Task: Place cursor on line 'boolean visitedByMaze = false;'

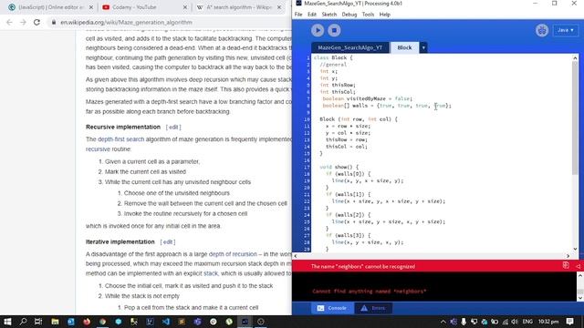Action: click(367, 98)
